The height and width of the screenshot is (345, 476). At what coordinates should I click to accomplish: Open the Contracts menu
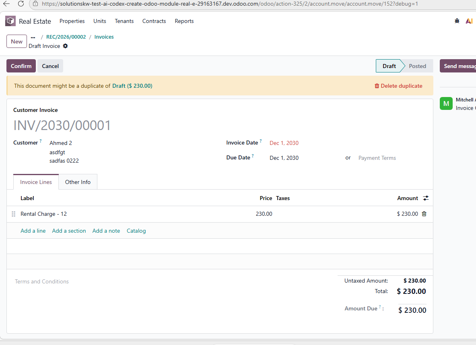tap(154, 21)
